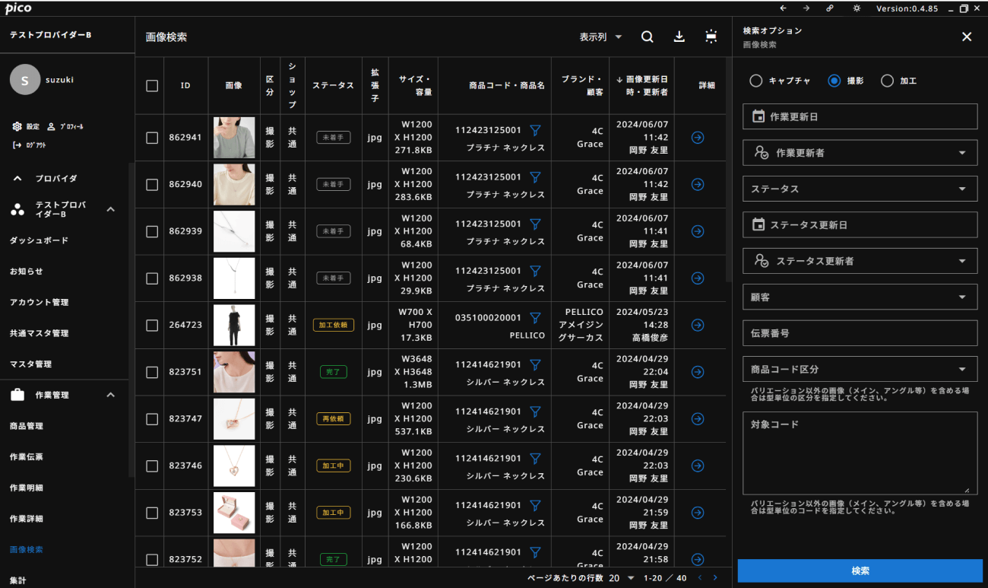Image resolution: width=988 pixels, height=588 pixels.
Task: Open 画像検索 in the sidebar
Action: pos(26,550)
